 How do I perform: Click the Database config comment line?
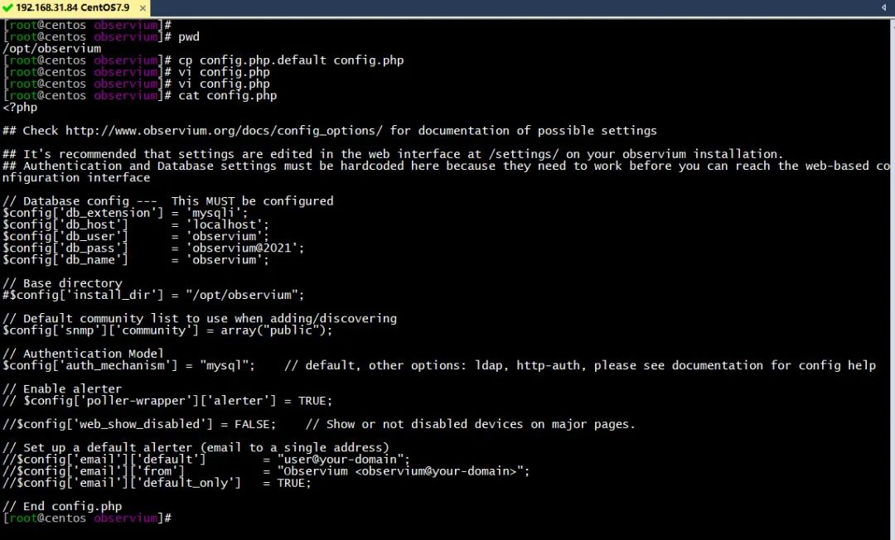(167, 201)
